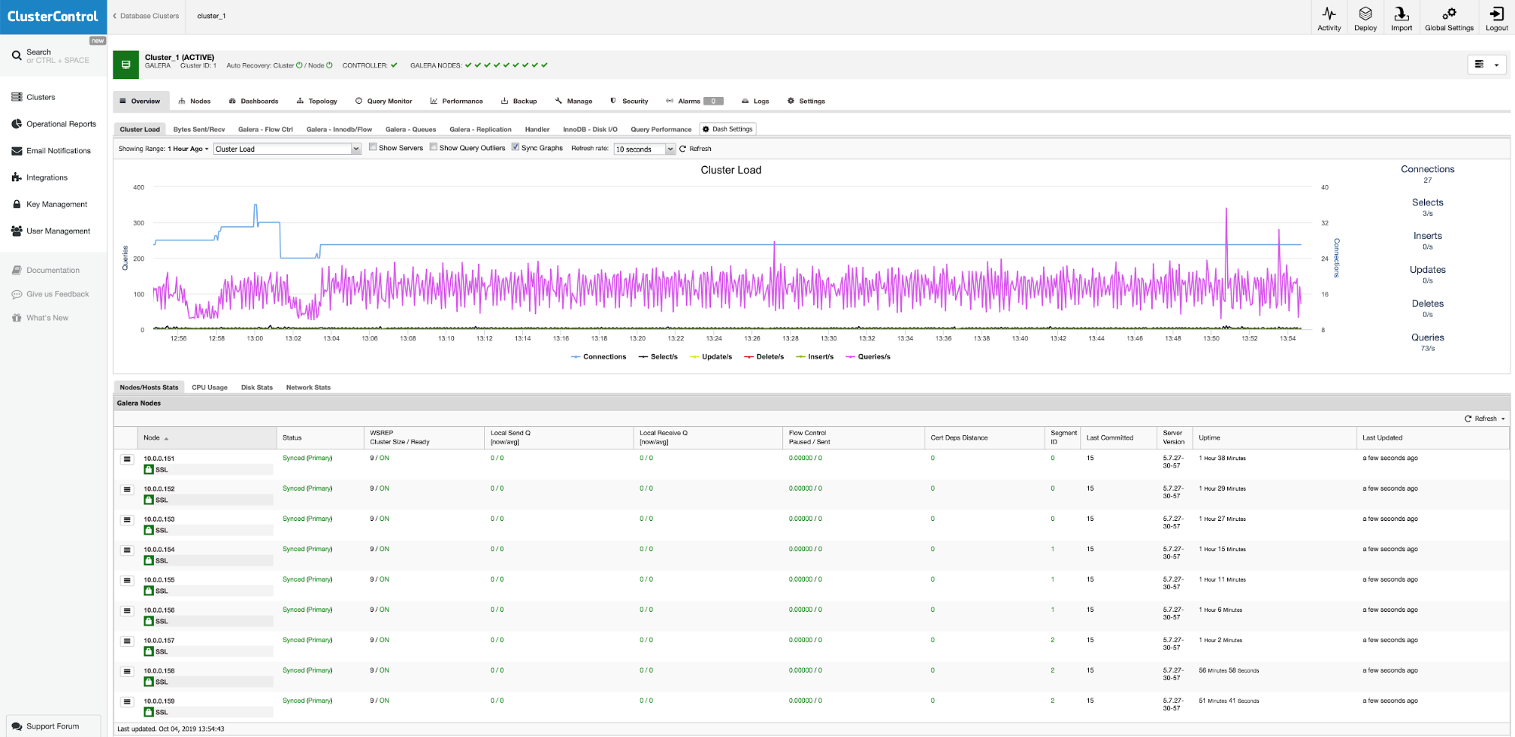Toggle the Show Servers checkbox
Screen dimensions: 1515x737
373,147
